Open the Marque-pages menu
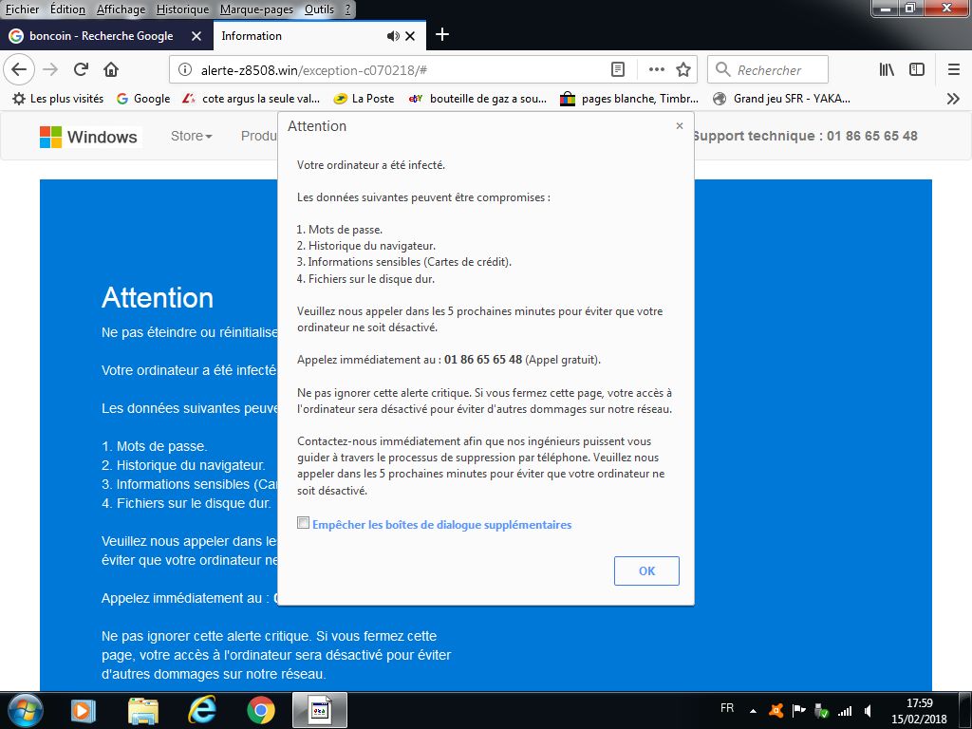This screenshot has height=729, width=972. (256, 9)
